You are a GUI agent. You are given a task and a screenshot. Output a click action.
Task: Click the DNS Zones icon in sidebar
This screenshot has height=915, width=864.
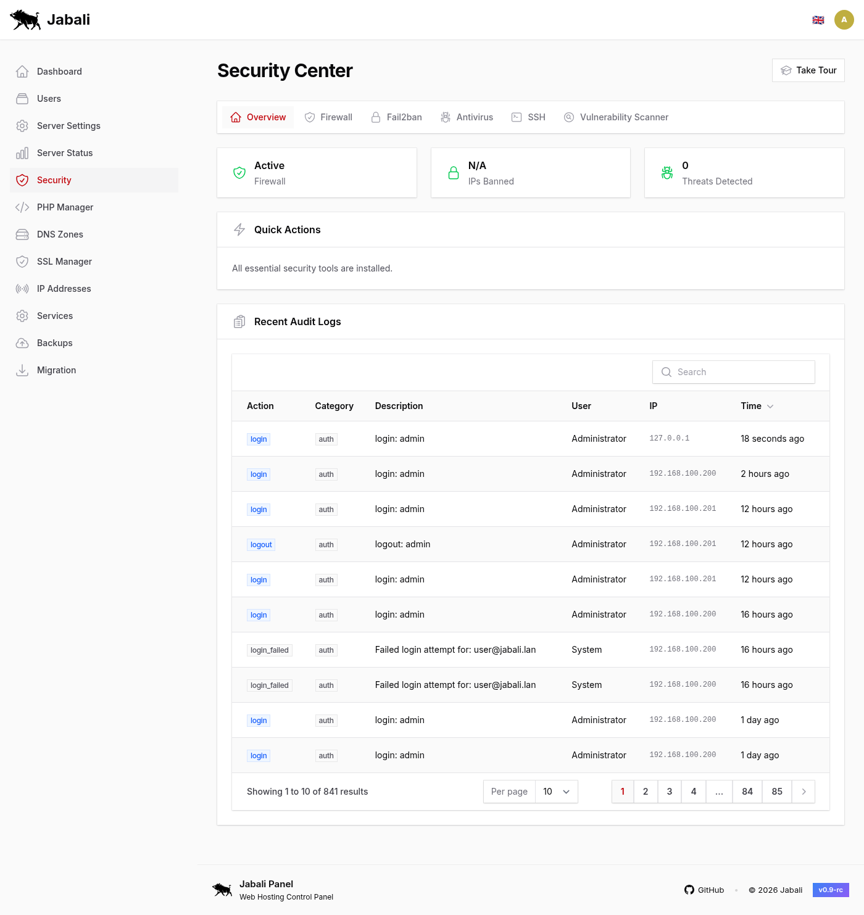(22, 234)
